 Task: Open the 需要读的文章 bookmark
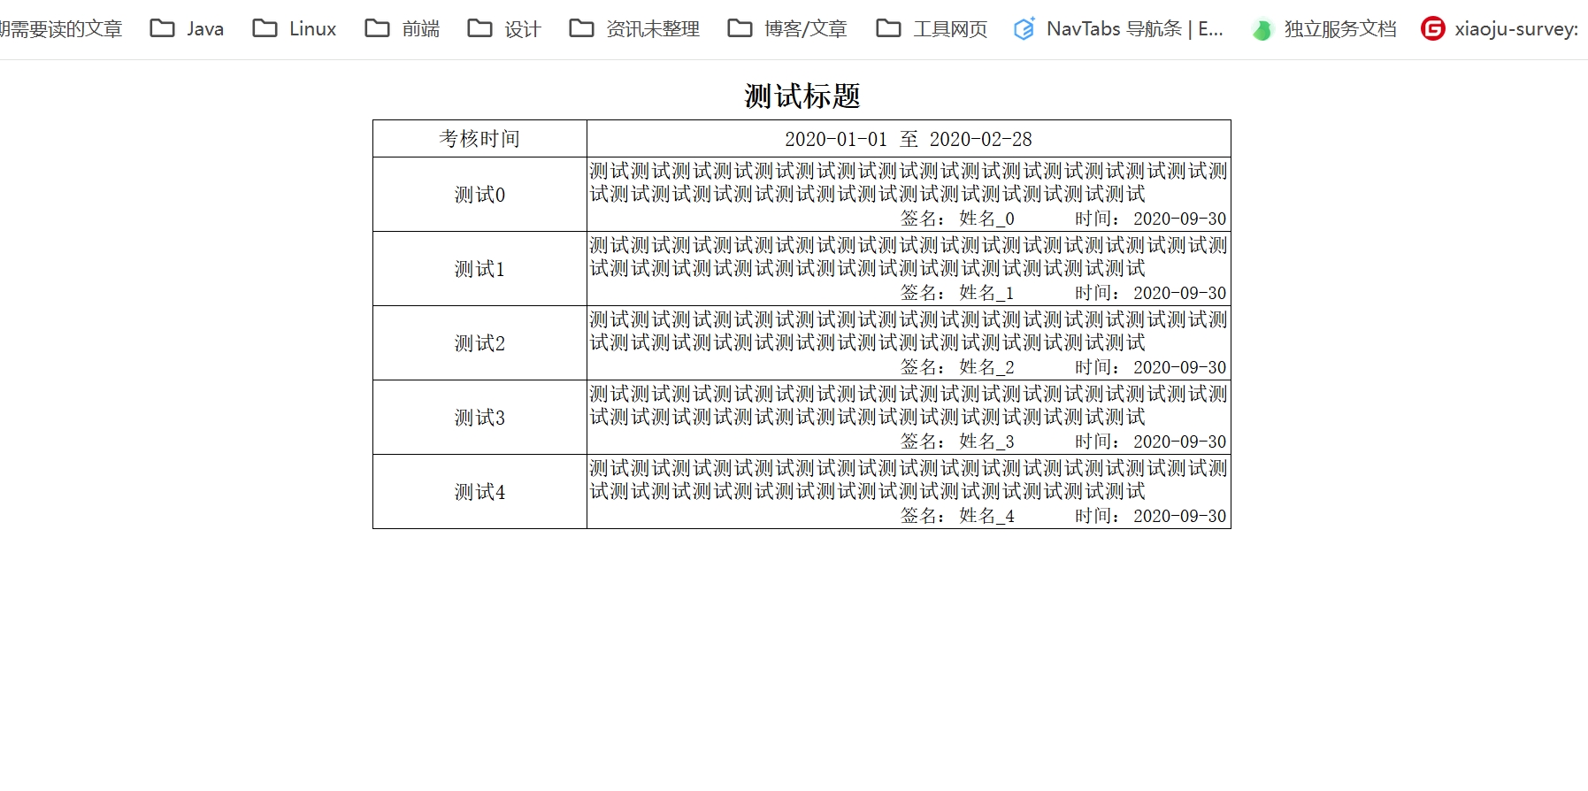(x=60, y=29)
